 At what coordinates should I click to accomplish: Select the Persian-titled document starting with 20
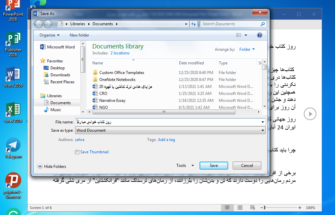pos(122,87)
